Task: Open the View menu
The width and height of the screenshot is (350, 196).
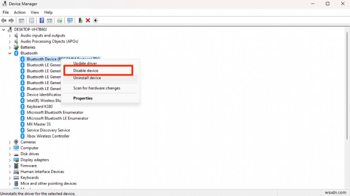Action: pyautogui.click(x=35, y=13)
